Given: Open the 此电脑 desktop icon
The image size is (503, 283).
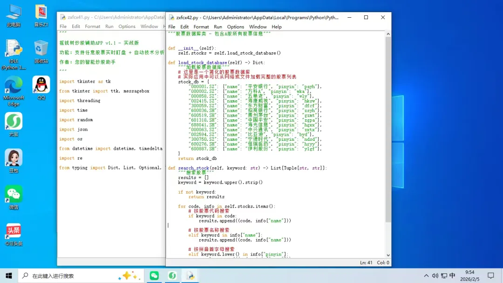Looking at the screenshot, I should pos(14,16).
